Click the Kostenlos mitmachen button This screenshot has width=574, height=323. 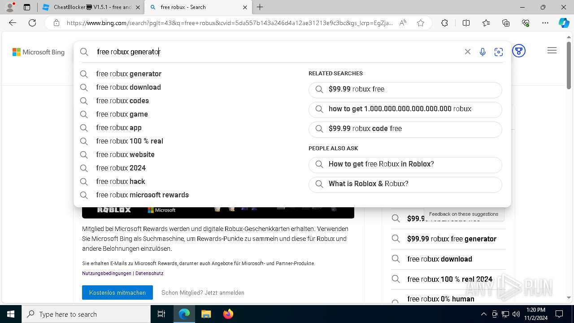pyautogui.click(x=117, y=292)
